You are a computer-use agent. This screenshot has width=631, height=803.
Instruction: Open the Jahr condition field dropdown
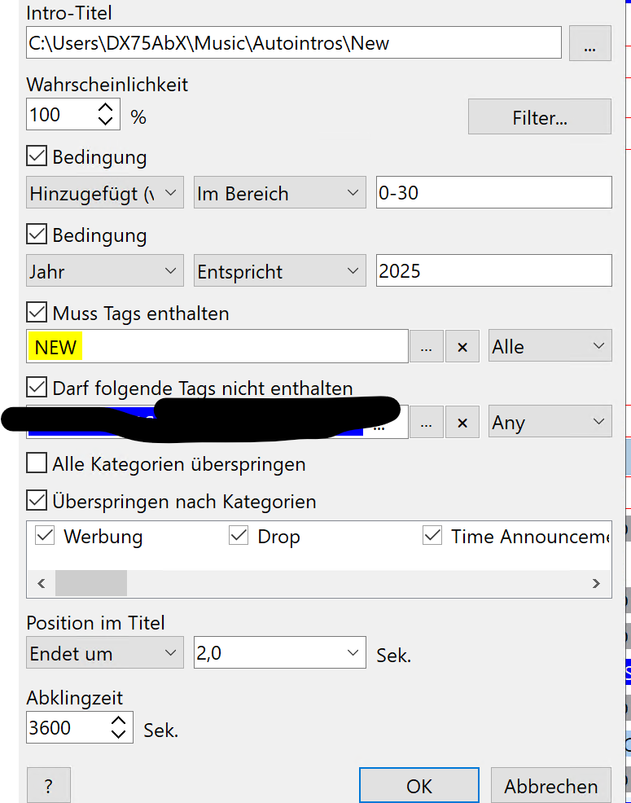[105, 270]
